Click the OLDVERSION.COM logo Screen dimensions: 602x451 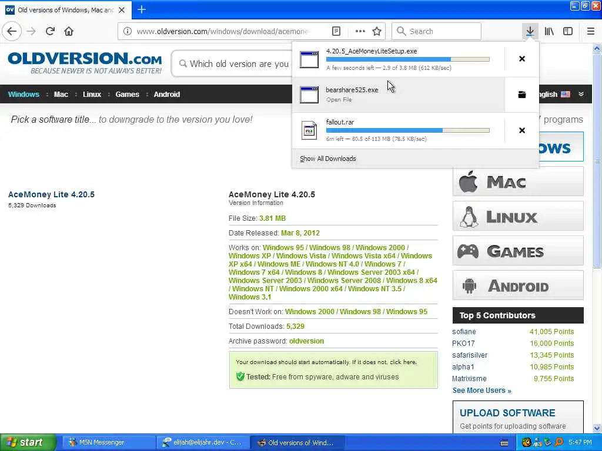pos(85,62)
